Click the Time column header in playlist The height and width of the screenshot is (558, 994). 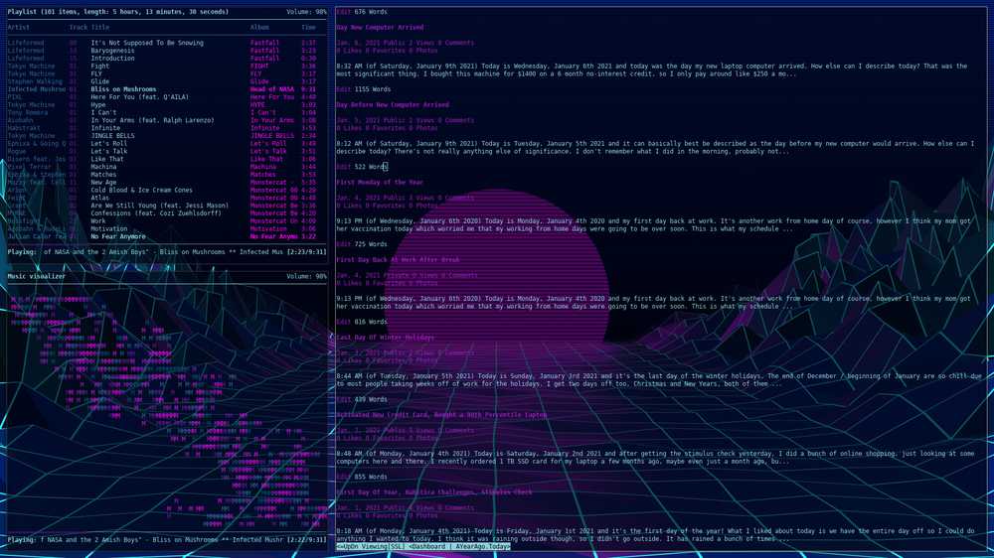point(308,28)
